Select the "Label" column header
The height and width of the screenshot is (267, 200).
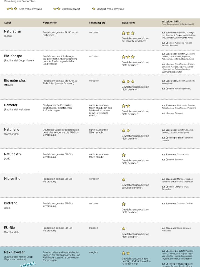pos(7,23)
